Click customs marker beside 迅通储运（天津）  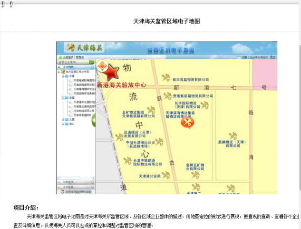[x=119, y=137]
